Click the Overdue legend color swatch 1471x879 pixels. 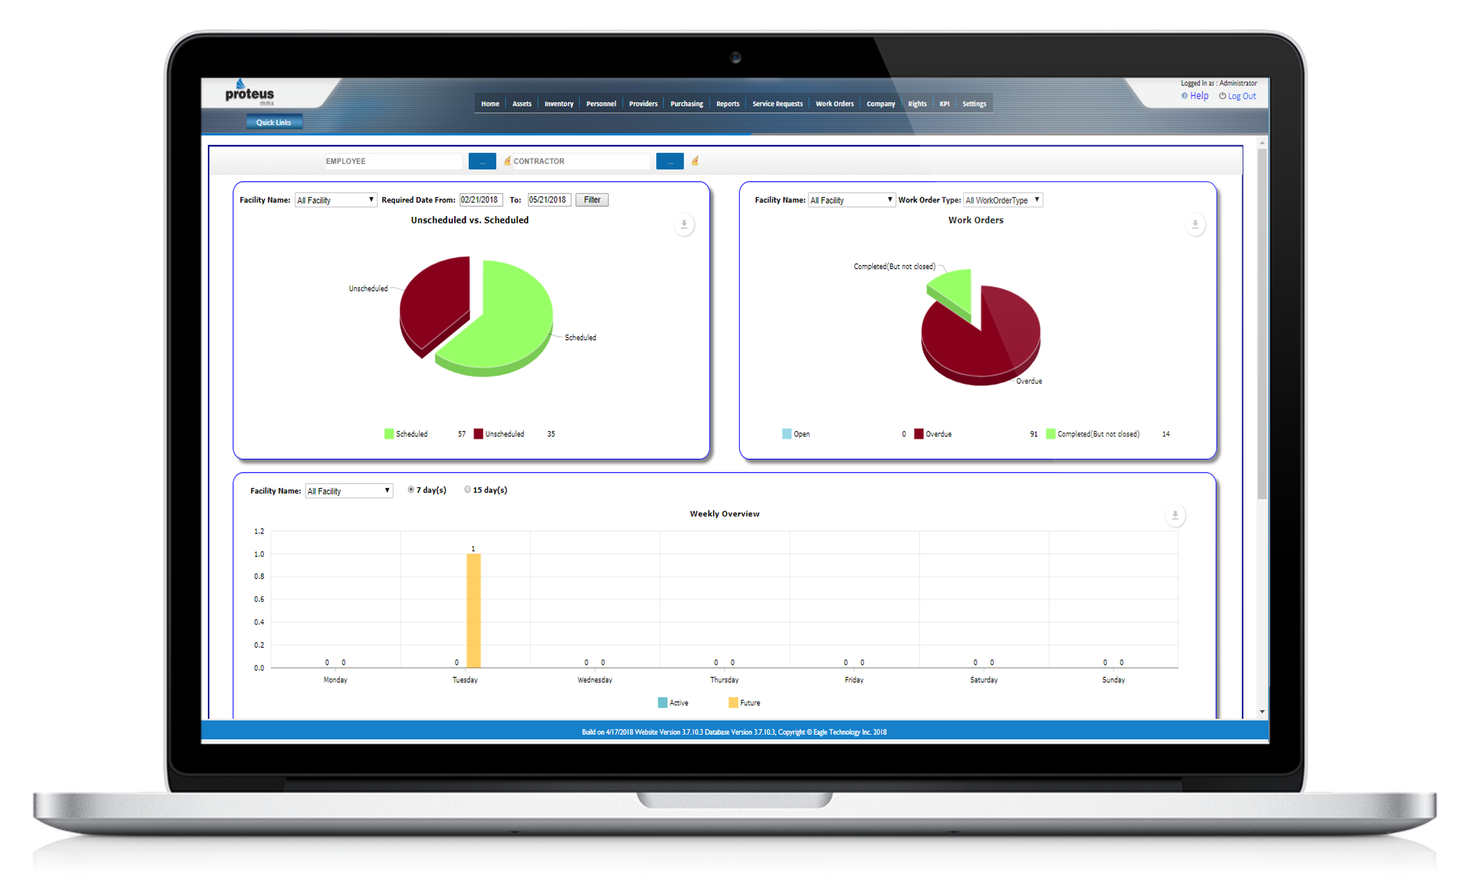coord(918,434)
